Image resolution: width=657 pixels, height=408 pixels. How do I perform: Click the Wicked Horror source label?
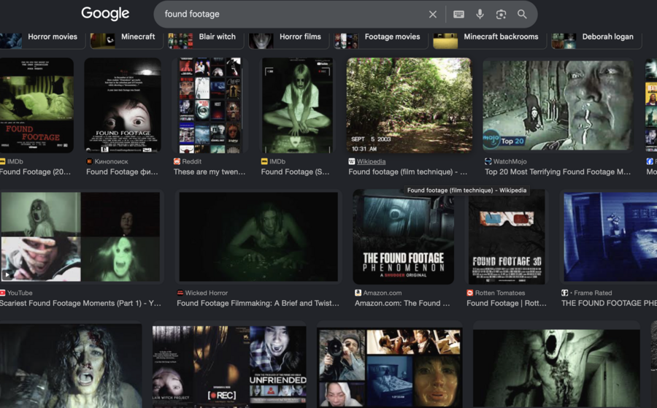coord(207,293)
